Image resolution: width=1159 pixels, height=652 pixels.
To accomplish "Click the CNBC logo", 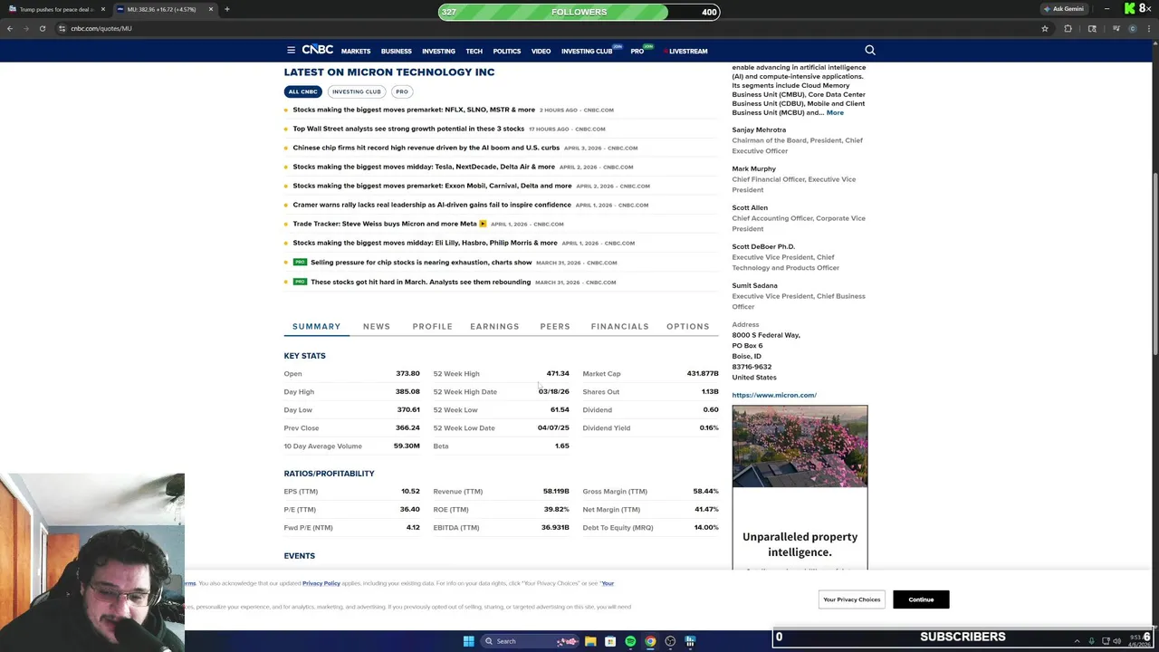I will coord(318,50).
